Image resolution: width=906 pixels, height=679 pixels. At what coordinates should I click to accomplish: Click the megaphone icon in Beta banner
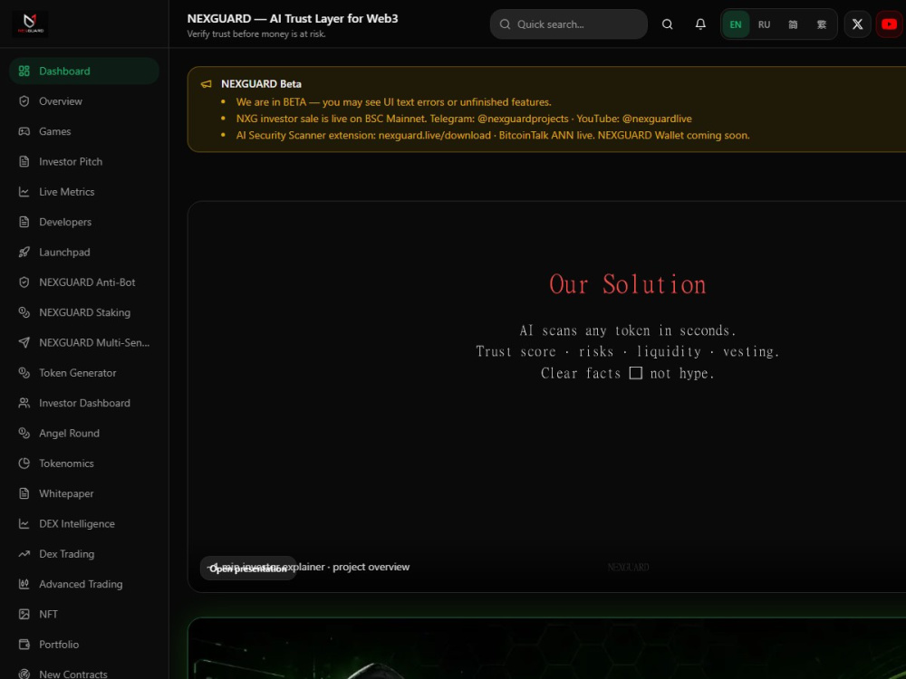tap(207, 84)
